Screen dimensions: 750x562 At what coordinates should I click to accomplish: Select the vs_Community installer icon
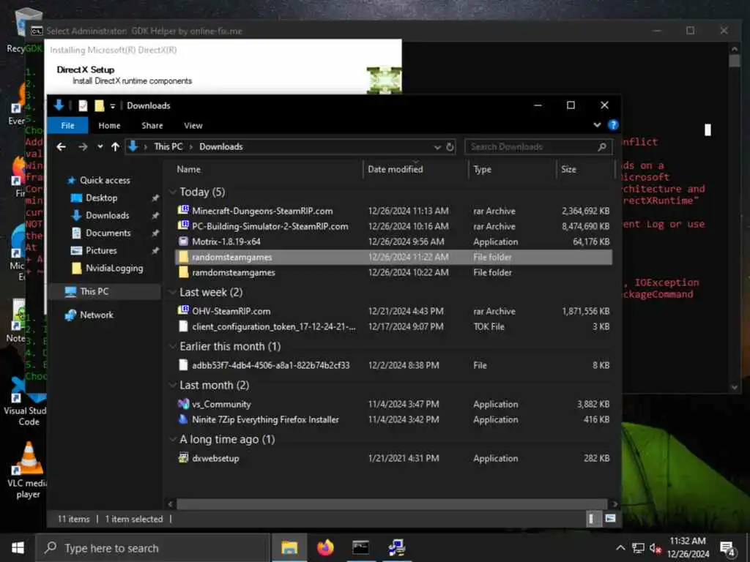click(183, 404)
